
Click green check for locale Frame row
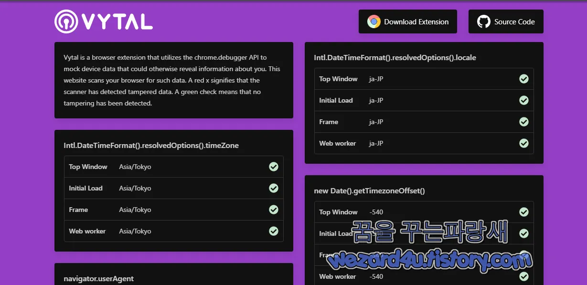[x=524, y=122]
